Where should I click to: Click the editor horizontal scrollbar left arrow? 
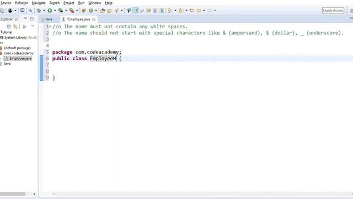click(54, 194)
